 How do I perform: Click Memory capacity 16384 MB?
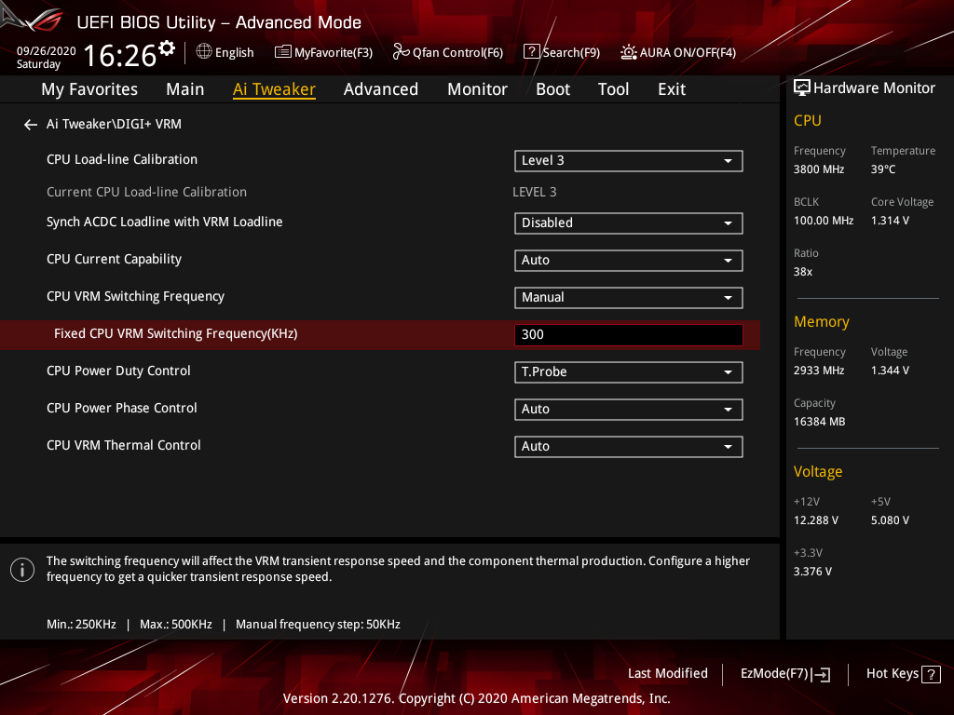pyautogui.click(x=819, y=422)
